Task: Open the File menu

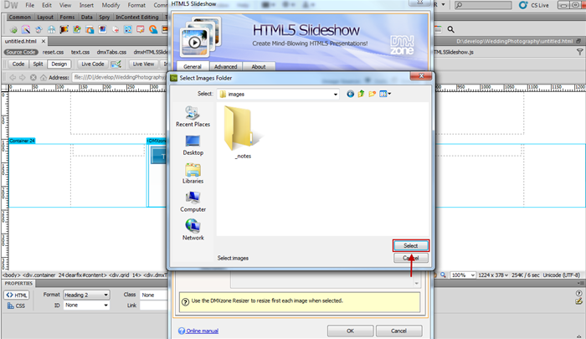Action: [30, 5]
